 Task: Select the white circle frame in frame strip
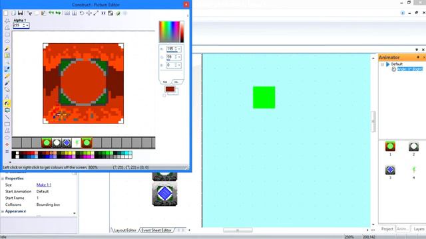tap(57, 143)
